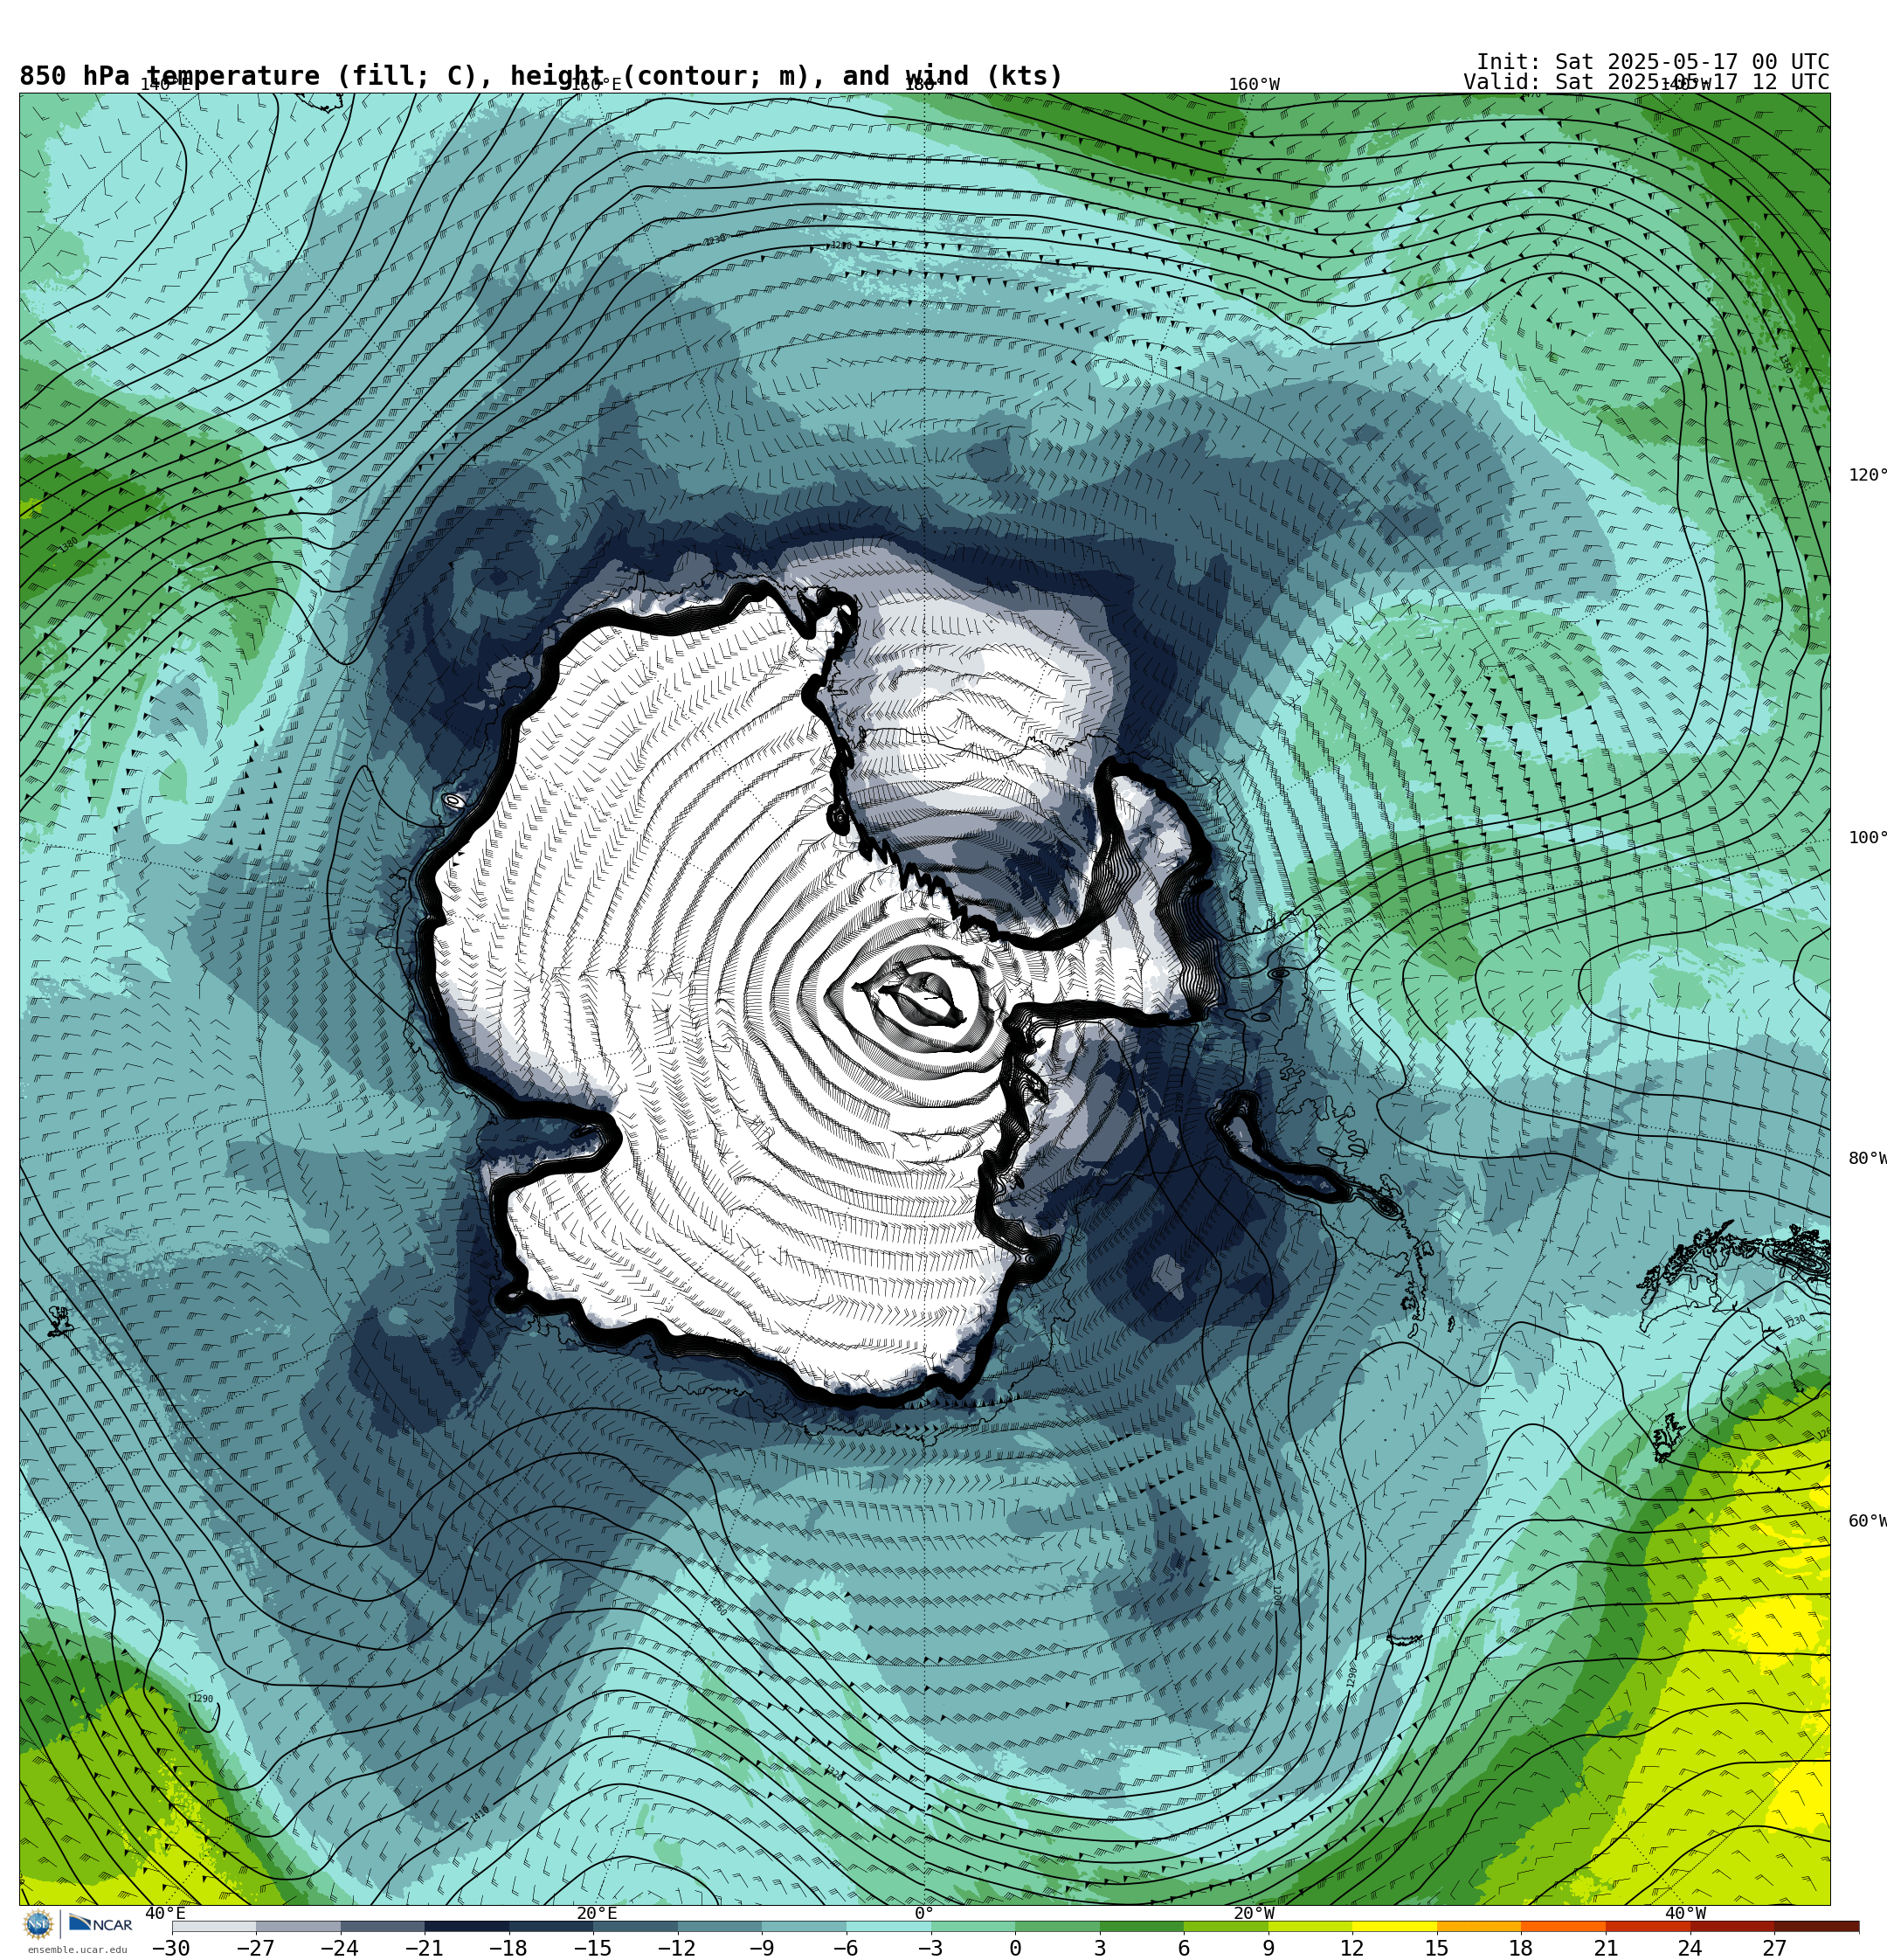Image resolution: width=1887 pixels, height=1960 pixels.
Task: Click the 40°W longitude label at bottom
Action: point(1685,1913)
